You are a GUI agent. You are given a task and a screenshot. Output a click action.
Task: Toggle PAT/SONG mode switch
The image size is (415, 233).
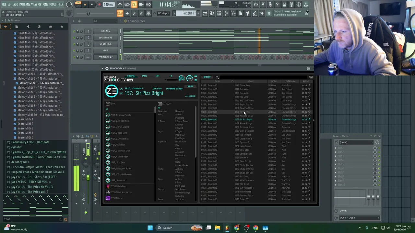(x=78, y=4)
